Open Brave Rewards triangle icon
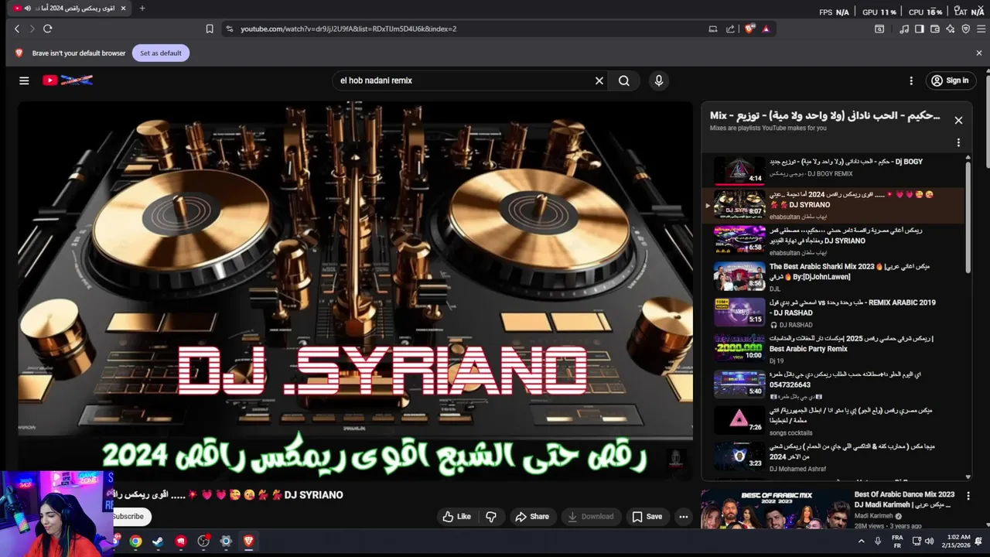Viewport: 990px width, 557px height. [x=766, y=29]
